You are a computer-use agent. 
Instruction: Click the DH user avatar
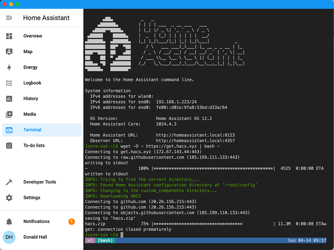[x=9, y=237]
